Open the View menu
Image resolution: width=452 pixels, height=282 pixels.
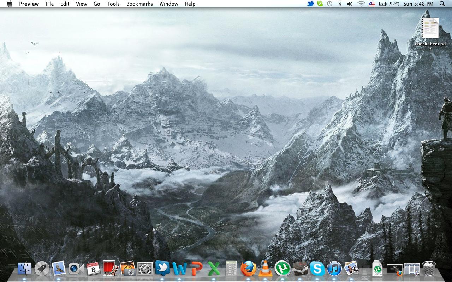pyautogui.click(x=82, y=4)
